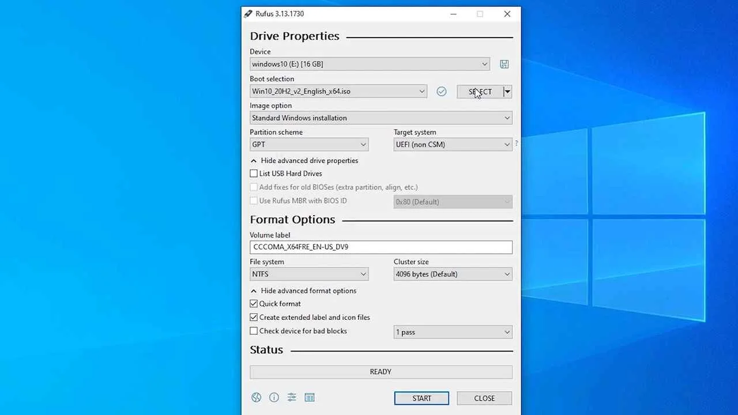
Task: Open the About info icon
Action: pyautogui.click(x=274, y=397)
